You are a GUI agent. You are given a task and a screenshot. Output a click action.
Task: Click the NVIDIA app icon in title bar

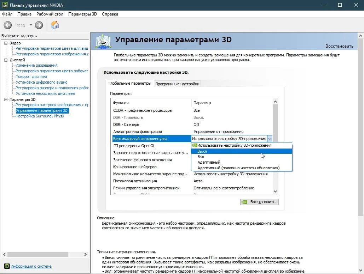[x=5, y=5]
